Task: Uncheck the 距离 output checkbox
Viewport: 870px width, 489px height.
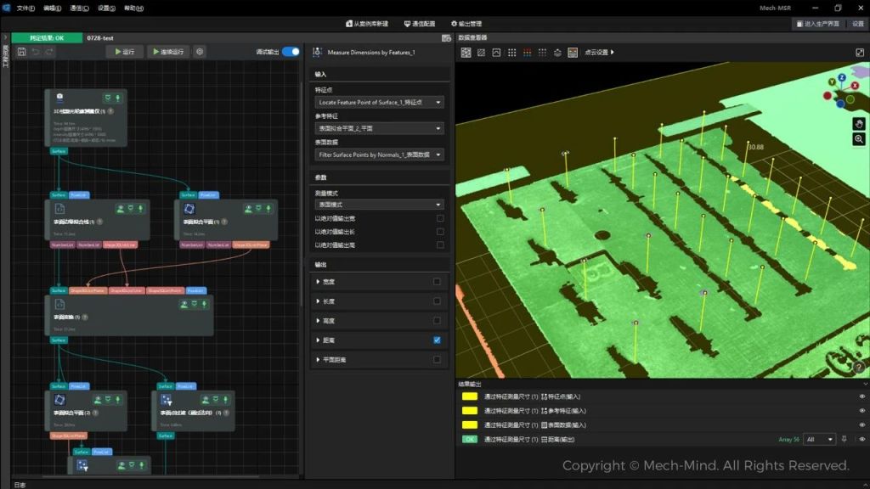Action: [437, 340]
